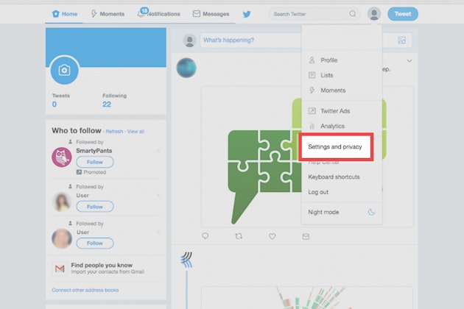This screenshot has width=464, height=309.
Task: Click the Lists icon in menu
Action: [x=312, y=75]
